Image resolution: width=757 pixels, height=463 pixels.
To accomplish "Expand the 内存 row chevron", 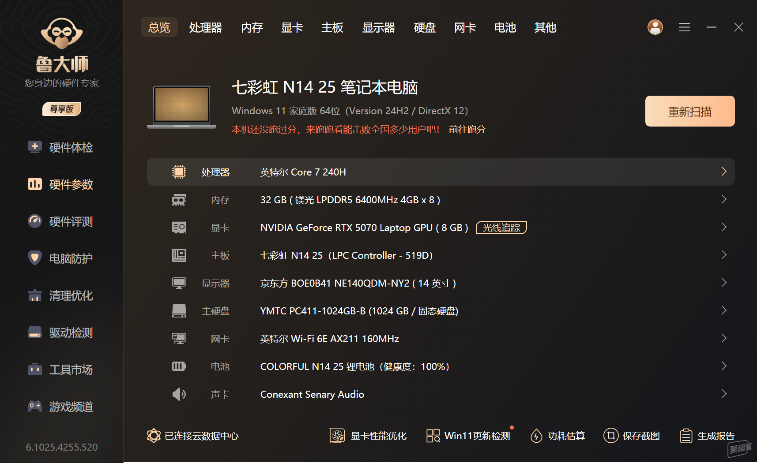I will (x=724, y=199).
